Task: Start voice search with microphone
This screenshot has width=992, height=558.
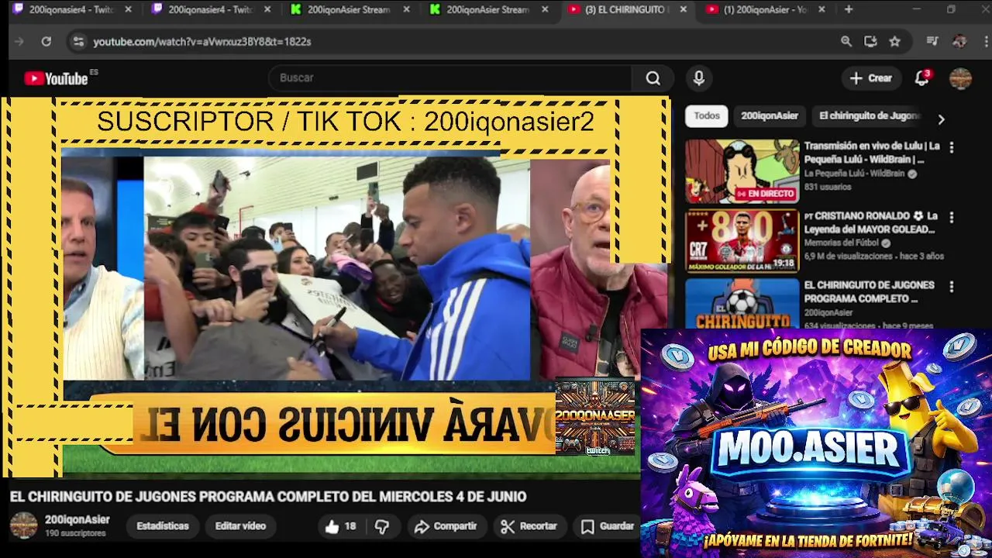Action: click(x=698, y=77)
